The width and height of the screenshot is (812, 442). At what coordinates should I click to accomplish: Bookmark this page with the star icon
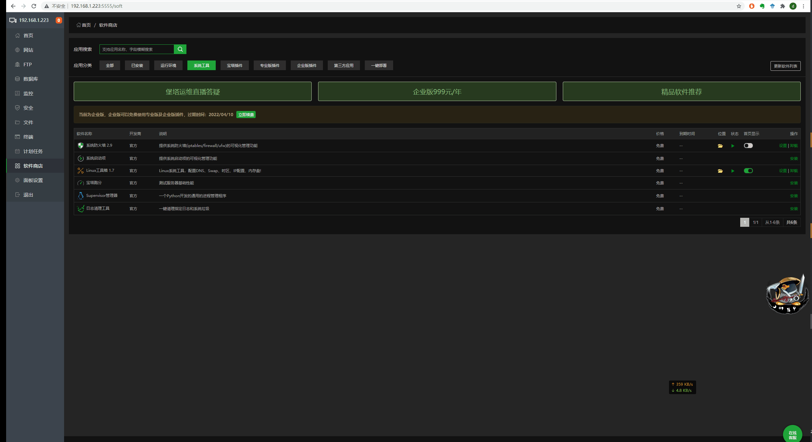[739, 6]
